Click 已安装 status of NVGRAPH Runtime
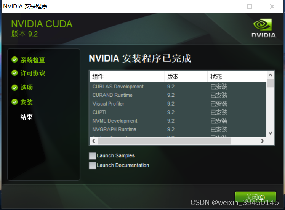The height and width of the screenshot is (210, 285). point(219,130)
